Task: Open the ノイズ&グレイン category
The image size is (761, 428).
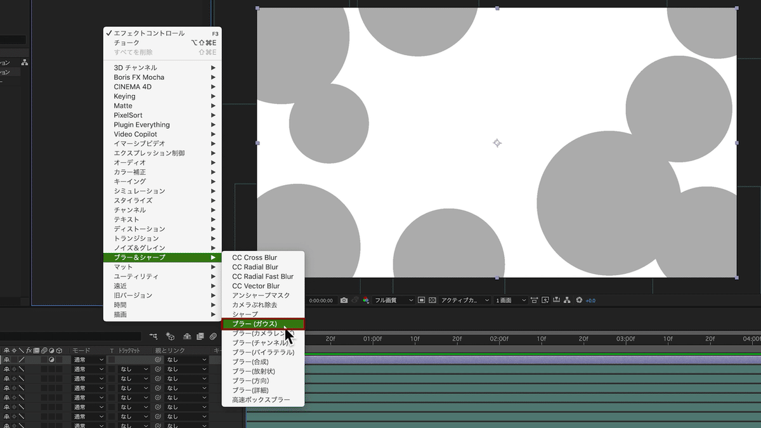Action: point(162,248)
